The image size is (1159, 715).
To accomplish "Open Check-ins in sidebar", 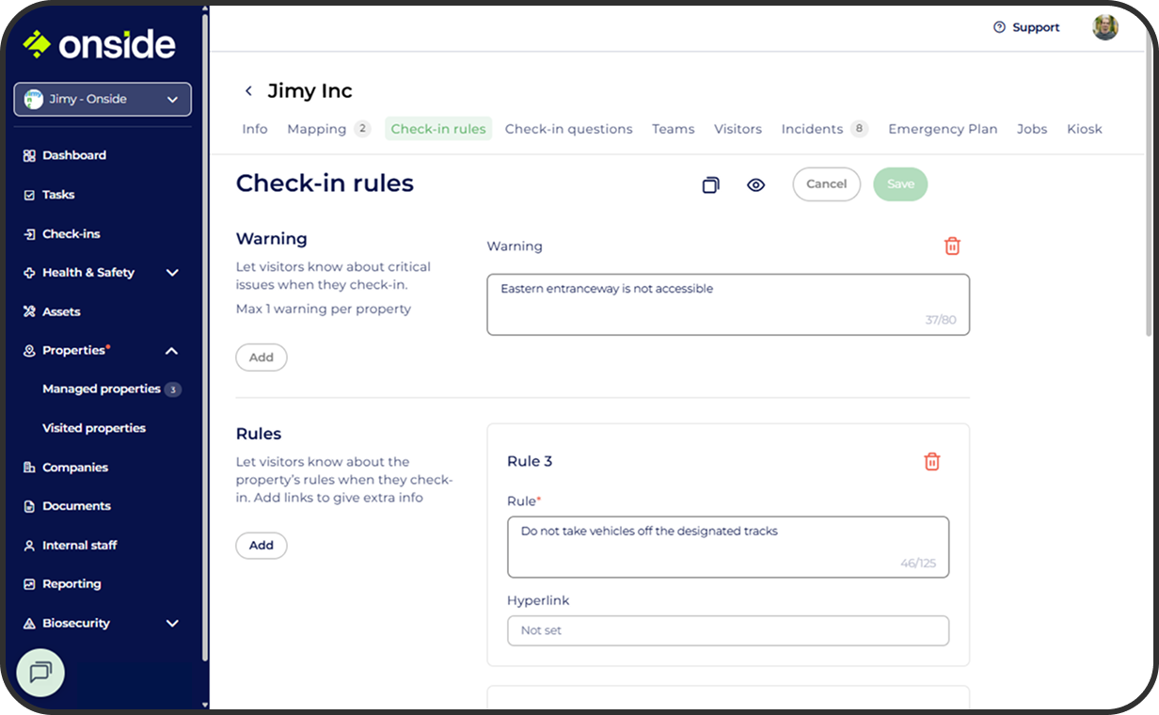I will coord(71,234).
